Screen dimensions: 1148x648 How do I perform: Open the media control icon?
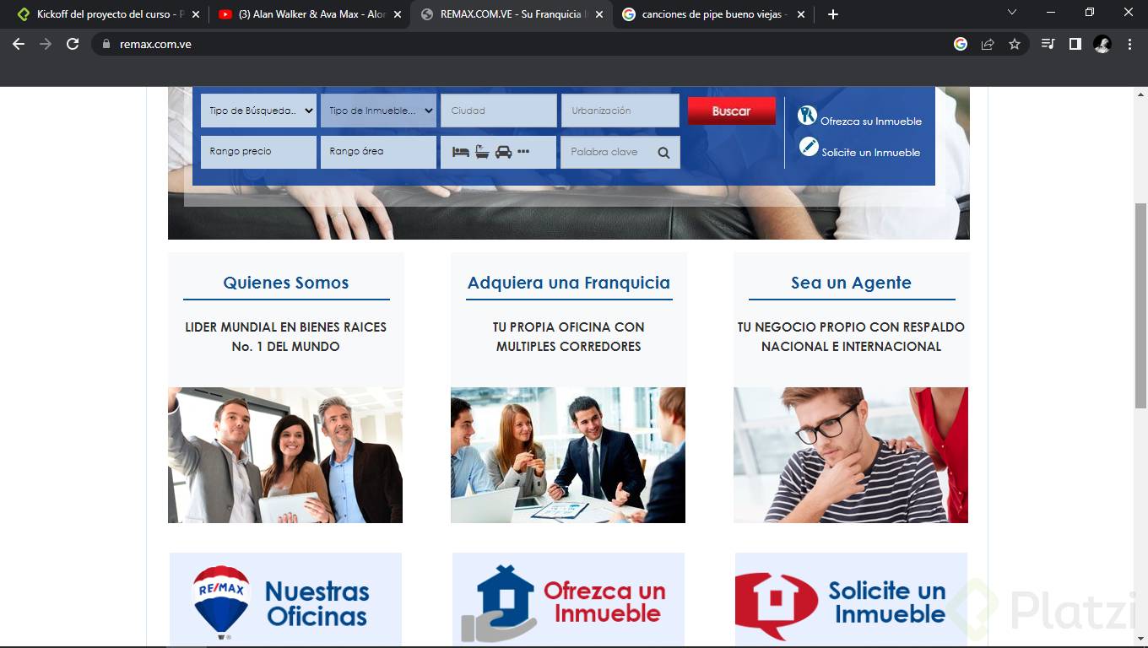click(1048, 44)
